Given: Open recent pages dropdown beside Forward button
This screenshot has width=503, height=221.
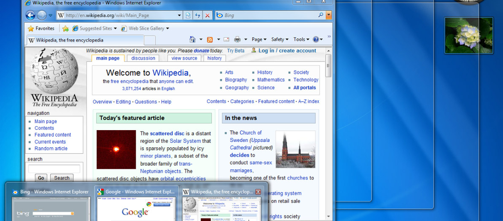Looking at the screenshot, I should click(x=51, y=15).
